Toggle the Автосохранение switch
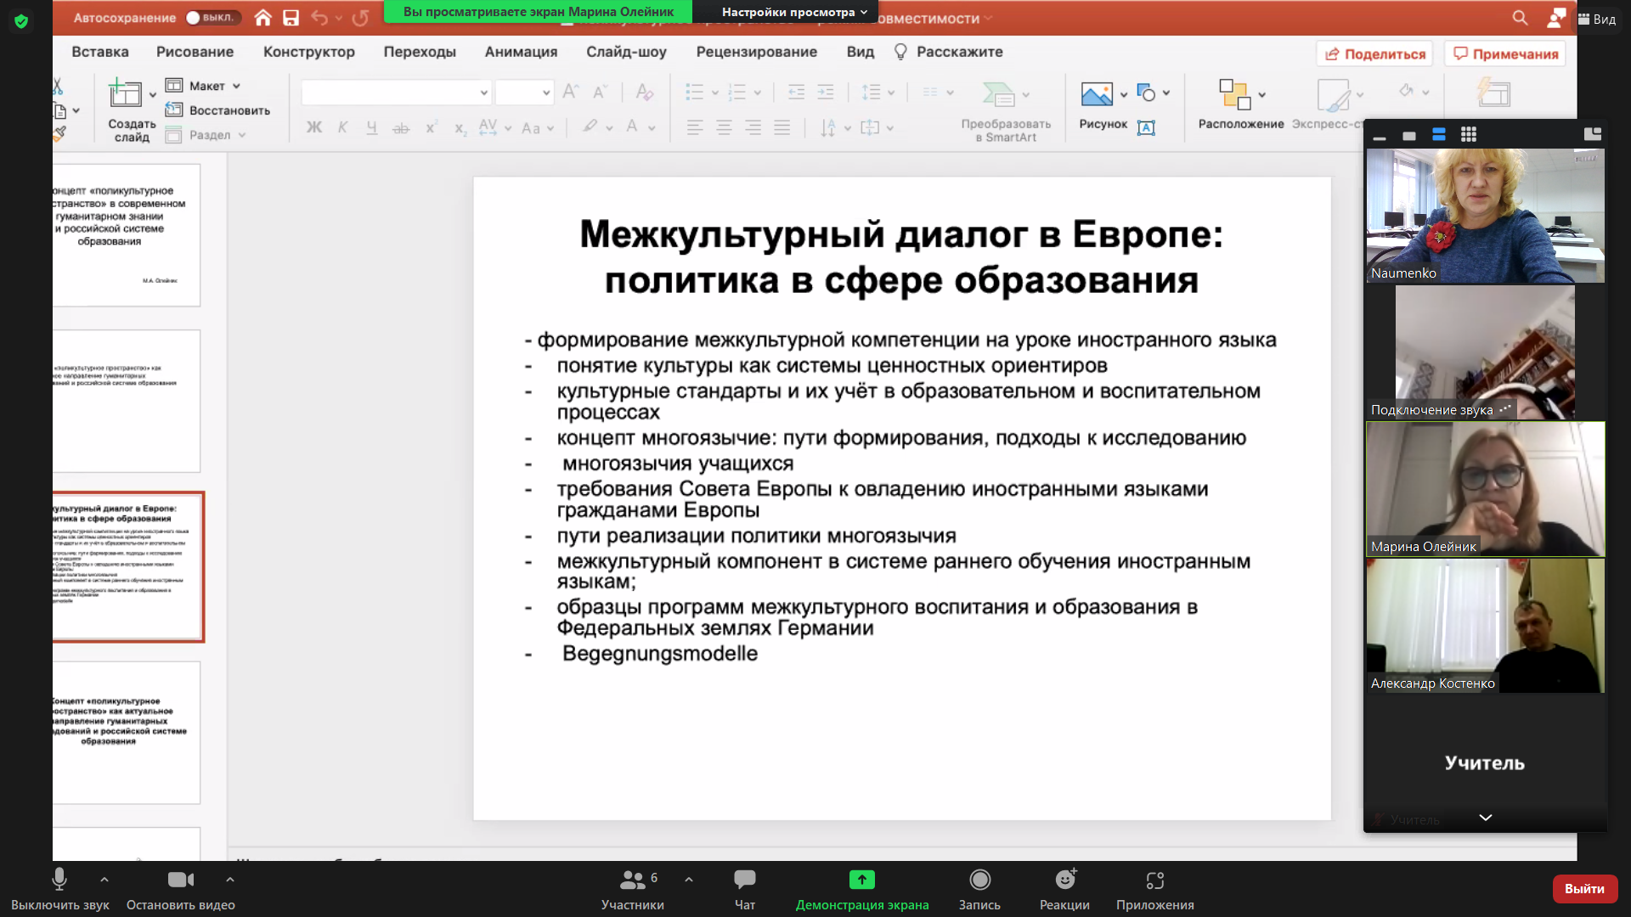 click(212, 18)
